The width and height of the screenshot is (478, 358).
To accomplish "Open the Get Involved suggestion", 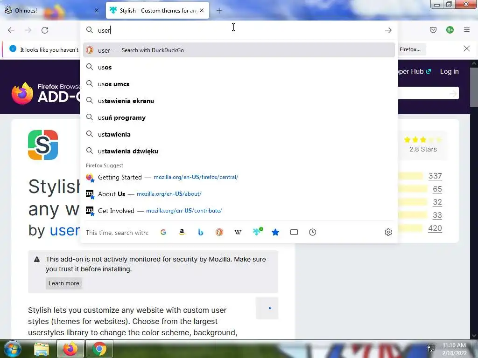I will point(239,211).
